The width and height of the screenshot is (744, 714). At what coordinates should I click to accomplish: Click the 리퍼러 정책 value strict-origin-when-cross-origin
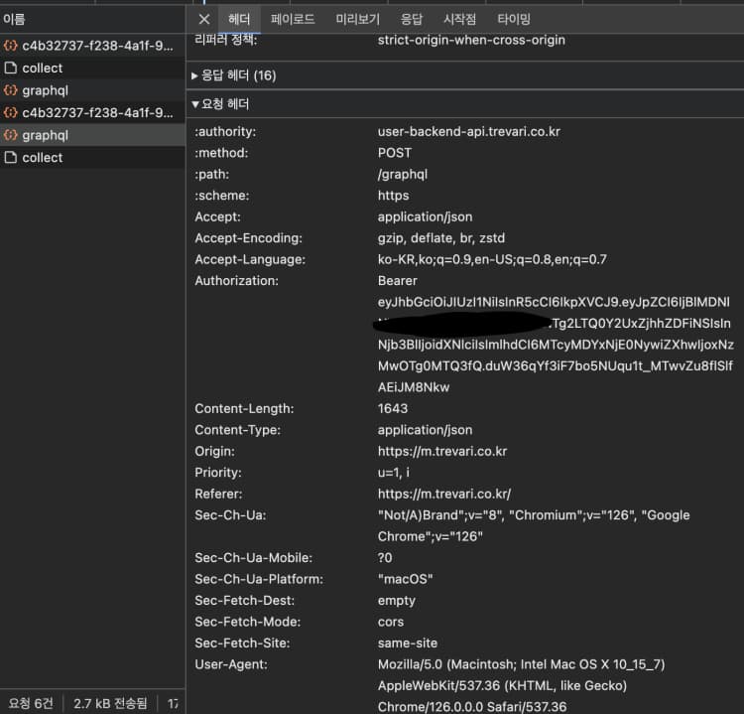tap(471, 40)
